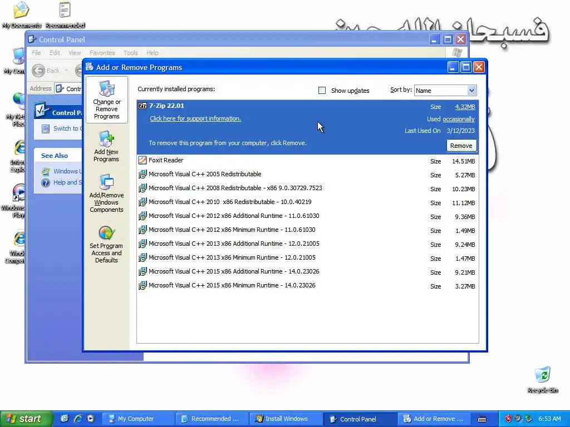This screenshot has height=427, width=570.
Task: Click icon of Visual C++ 2010 x86 Redistributable
Action: coord(142,202)
